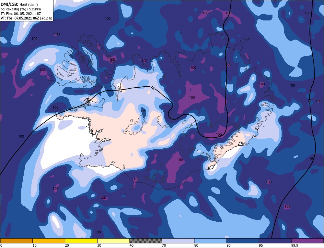The height and width of the screenshot is (248, 324).
Task: Click the light blue 80–90 legend swatch
Action: coord(210,241)
